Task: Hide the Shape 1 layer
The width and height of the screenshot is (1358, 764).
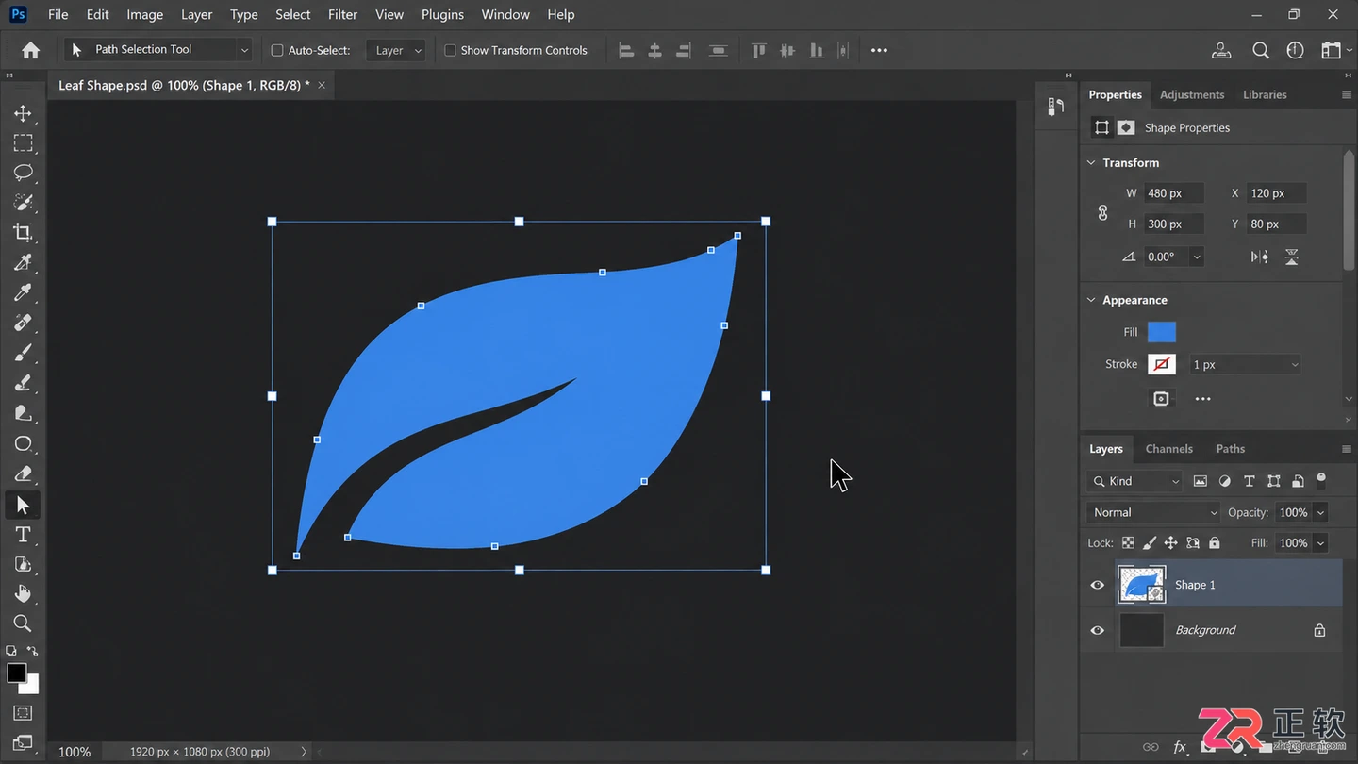Action: pyautogui.click(x=1098, y=585)
